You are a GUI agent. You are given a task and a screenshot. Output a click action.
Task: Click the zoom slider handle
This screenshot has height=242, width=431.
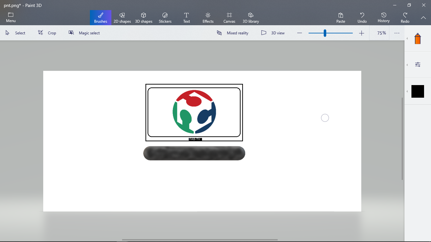point(325,33)
